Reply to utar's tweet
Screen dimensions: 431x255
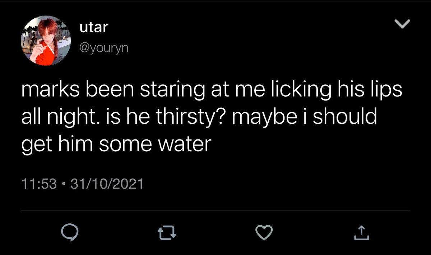tap(70, 233)
